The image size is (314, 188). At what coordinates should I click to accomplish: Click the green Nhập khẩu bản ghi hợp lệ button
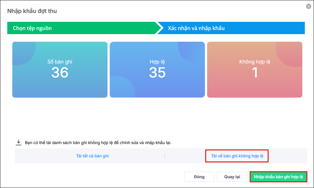coord(278,177)
